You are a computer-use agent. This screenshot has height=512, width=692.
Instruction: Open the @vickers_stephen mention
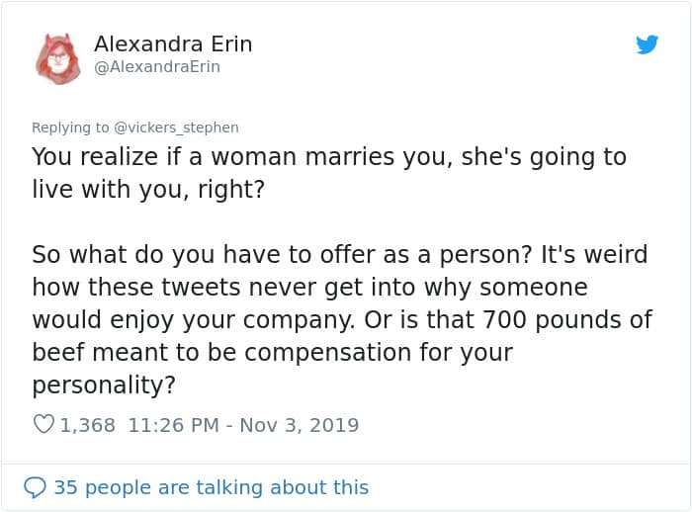177,128
